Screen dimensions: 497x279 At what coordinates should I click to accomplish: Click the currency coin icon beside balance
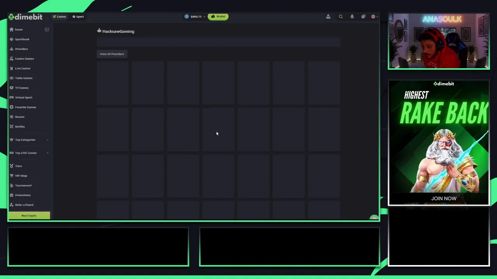pyautogui.click(x=187, y=17)
